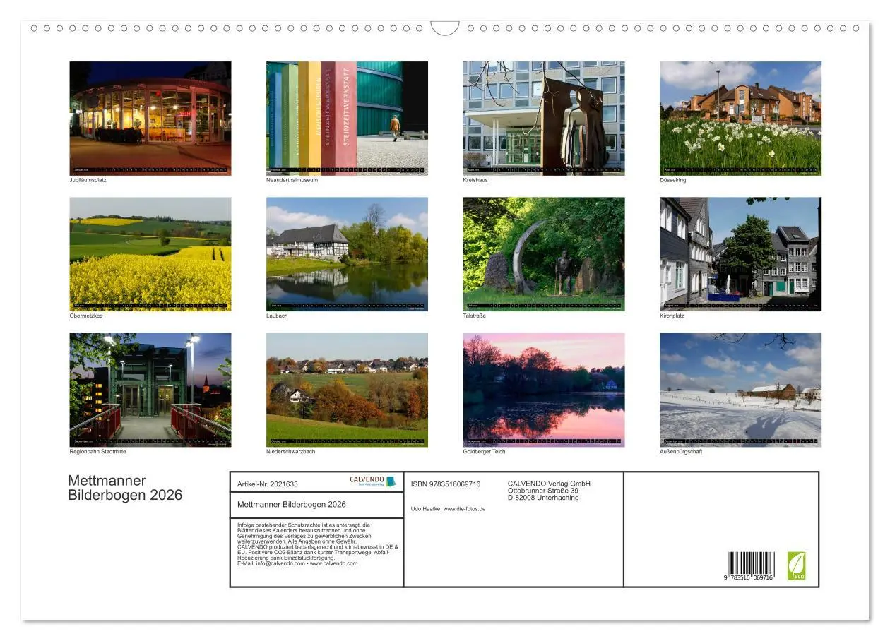This screenshot has width=890, height=641.
Task: Click the caption text 'Goldberger Teich'
Action: pos(485,452)
